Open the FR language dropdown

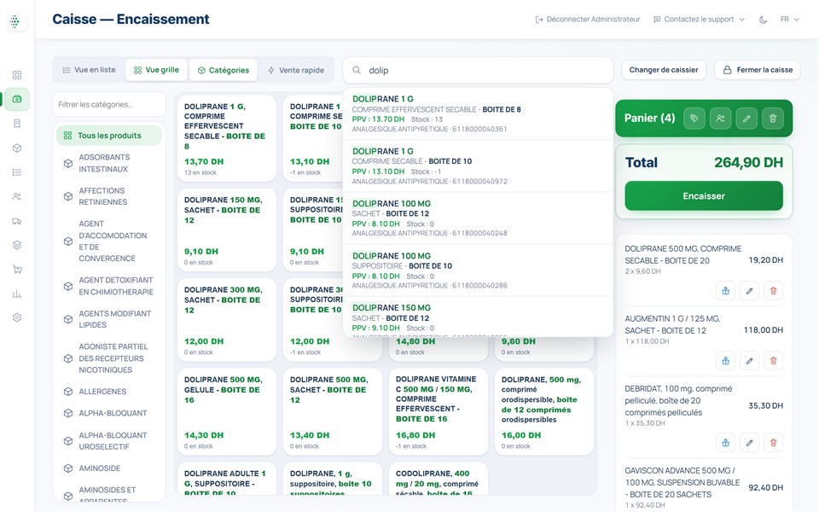(x=789, y=20)
